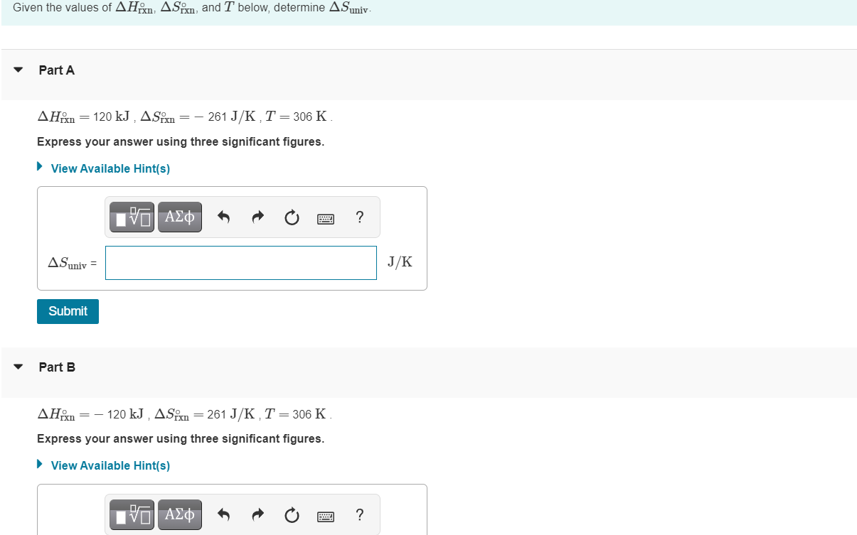Open the Greek letters ΑΣΦ palette in Part B
Image resolution: width=857 pixels, height=535 pixels.
179,514
